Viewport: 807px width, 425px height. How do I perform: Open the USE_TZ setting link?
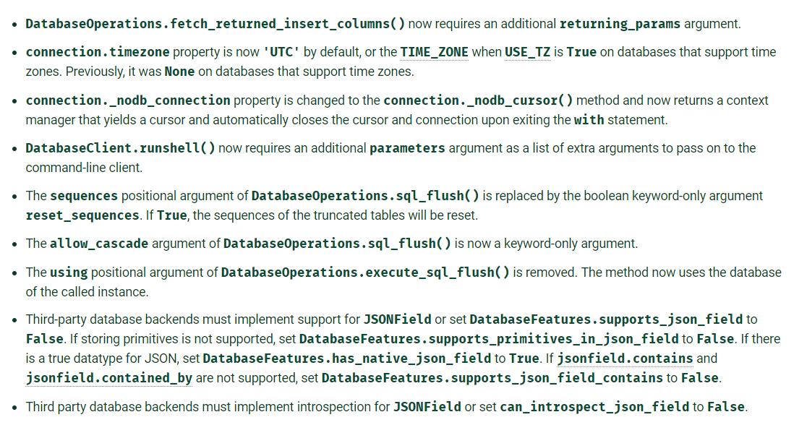pos(527,53)
